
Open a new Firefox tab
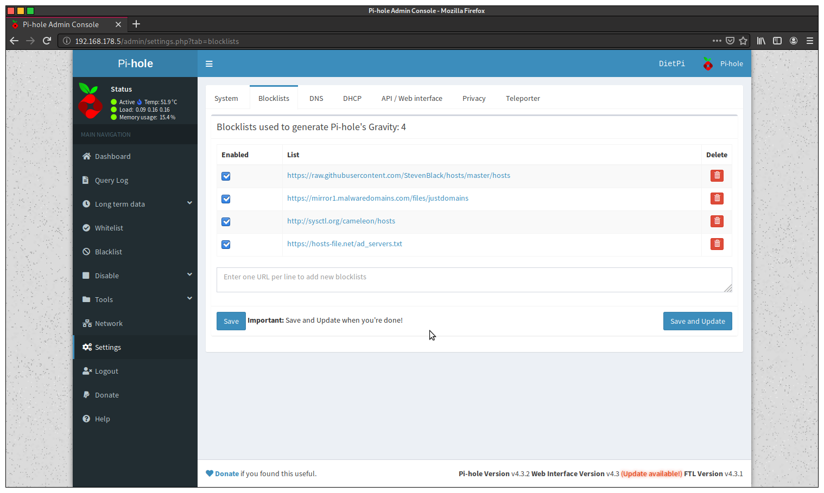[136, 24]
